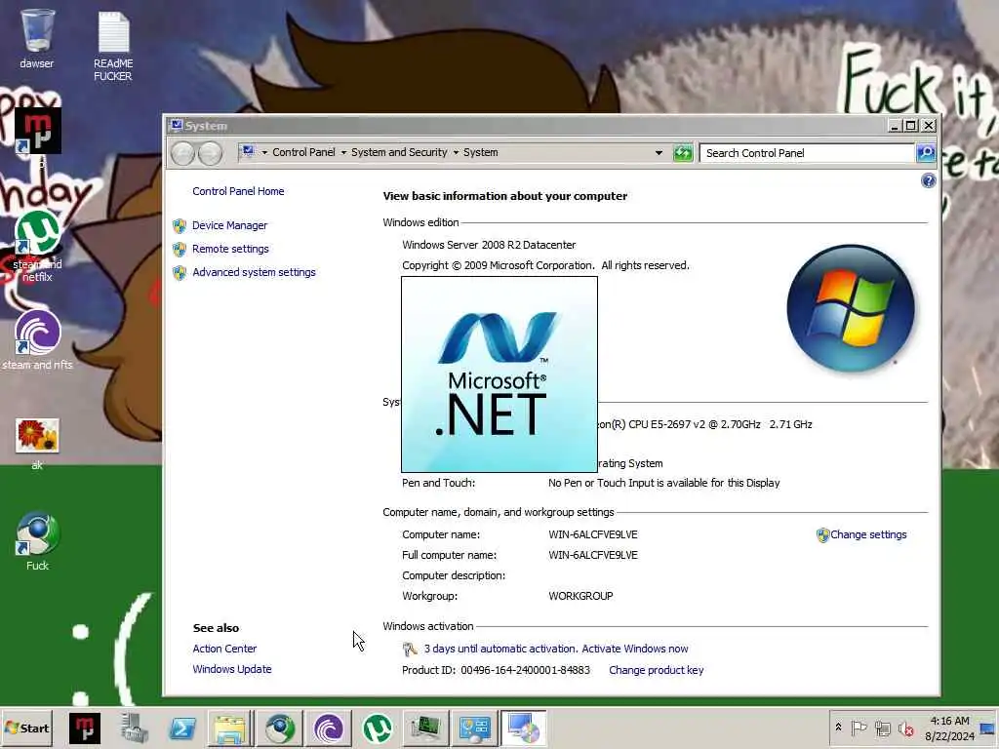
Task: Open BitTorrent from the taskbar
Action: [x=328, y=728]
